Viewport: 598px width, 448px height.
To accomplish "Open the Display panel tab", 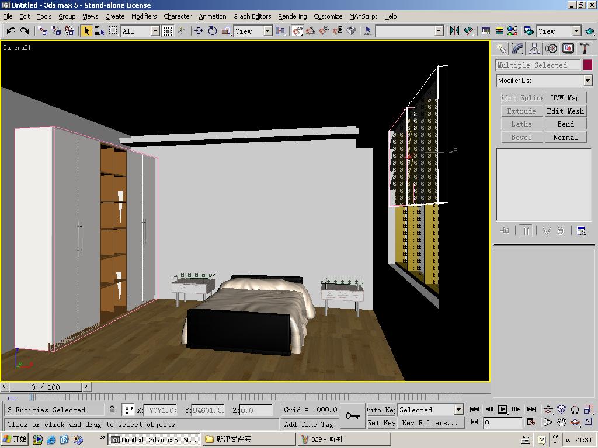I will (x=568, y=49).
